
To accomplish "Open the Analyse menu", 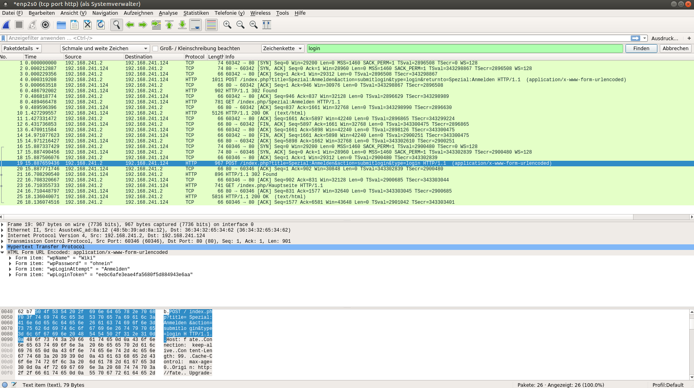I will (x=168, y=13).
